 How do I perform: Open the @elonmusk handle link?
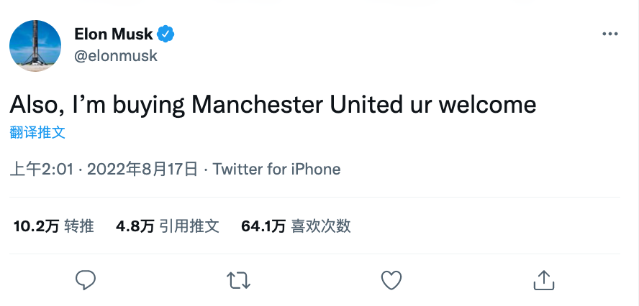[115, 55]
